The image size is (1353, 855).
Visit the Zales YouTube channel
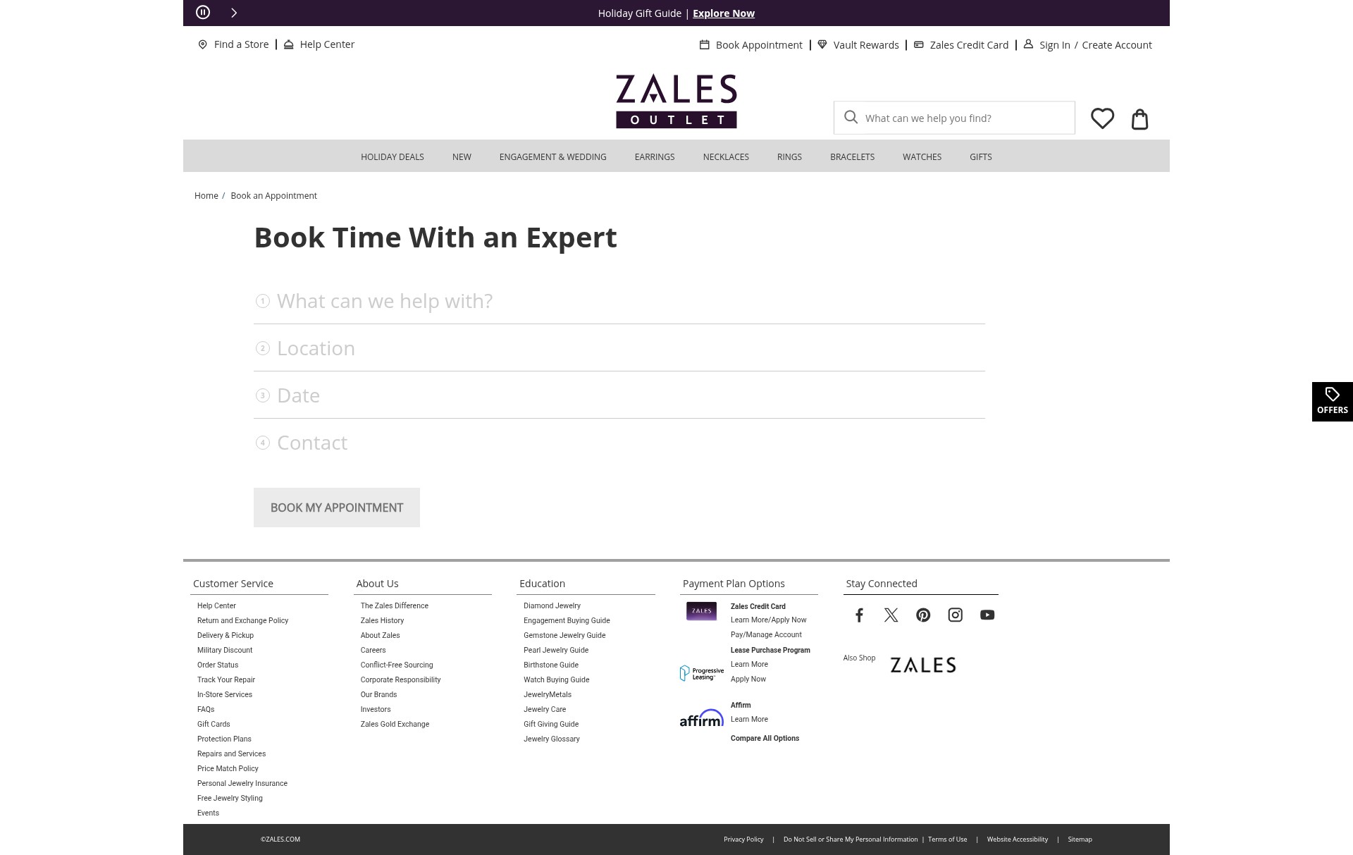click(x=987, y=615)
